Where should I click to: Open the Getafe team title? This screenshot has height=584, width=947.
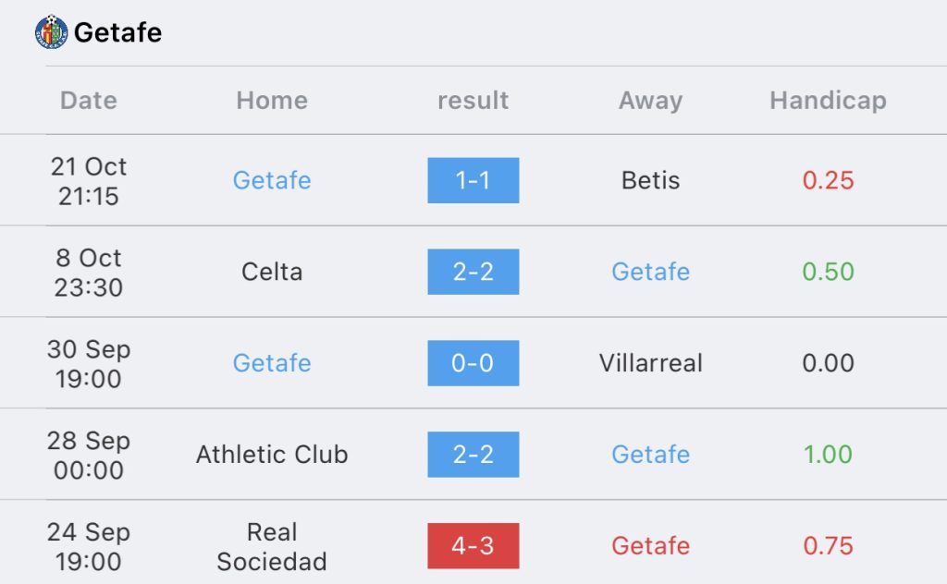tap(117, 32)
